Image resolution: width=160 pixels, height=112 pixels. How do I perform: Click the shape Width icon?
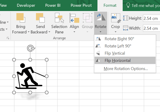coord(126,28)
